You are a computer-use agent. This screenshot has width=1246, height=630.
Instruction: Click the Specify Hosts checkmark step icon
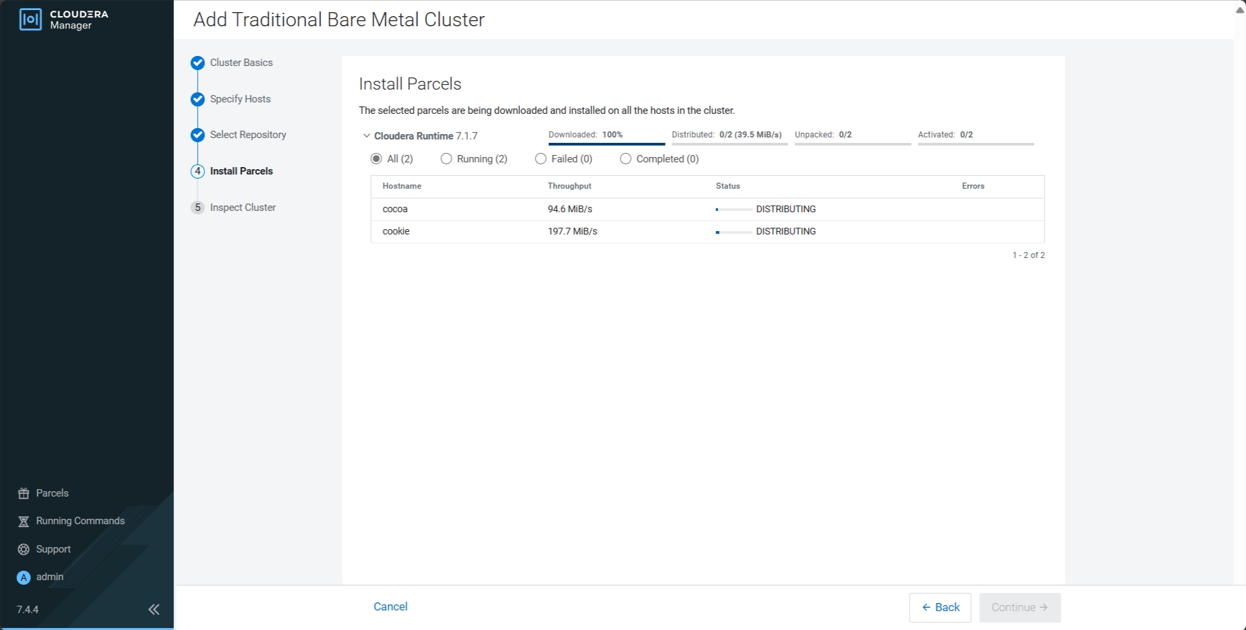click(x=198, y=99)
